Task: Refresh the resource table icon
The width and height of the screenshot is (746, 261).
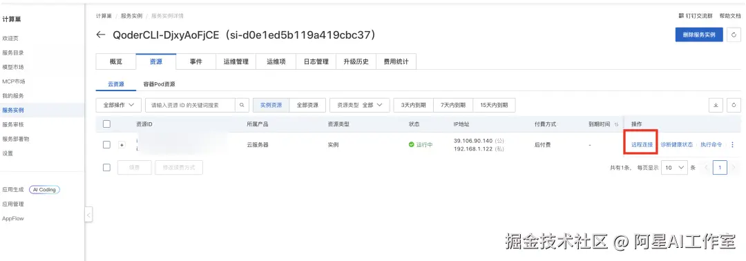Action: 734,105
